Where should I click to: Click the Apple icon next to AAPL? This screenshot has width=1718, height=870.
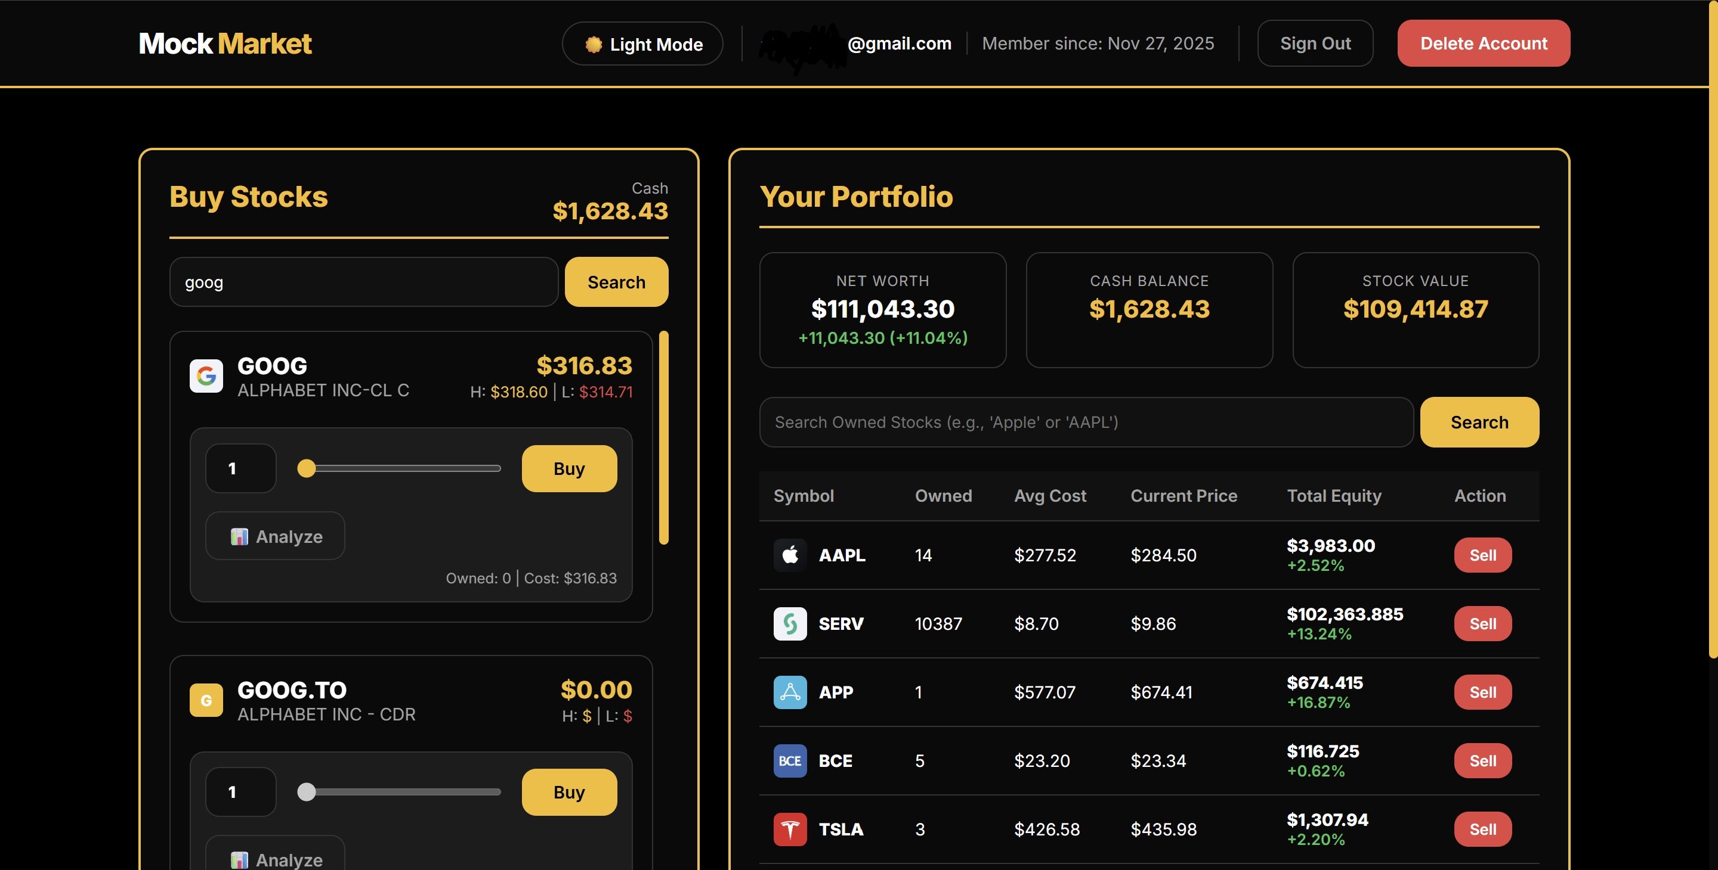(790, 555)
